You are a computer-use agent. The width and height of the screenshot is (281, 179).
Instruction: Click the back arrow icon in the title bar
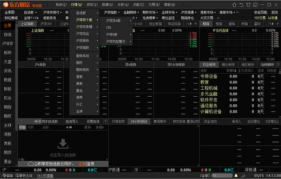[241, 5]
